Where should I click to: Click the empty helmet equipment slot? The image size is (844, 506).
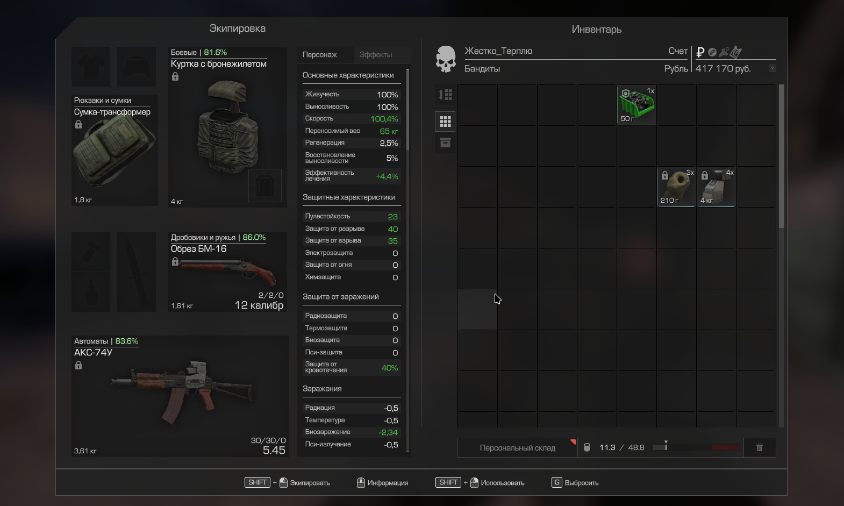coord(137,67)
